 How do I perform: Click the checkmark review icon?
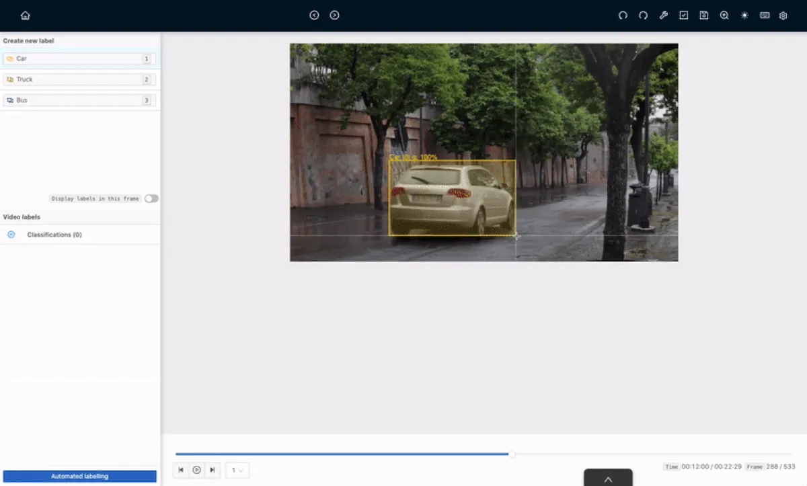[x=683, y=15]
